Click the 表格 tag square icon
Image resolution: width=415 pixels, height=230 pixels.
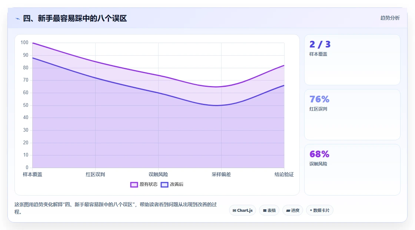(x=265, y=211)
